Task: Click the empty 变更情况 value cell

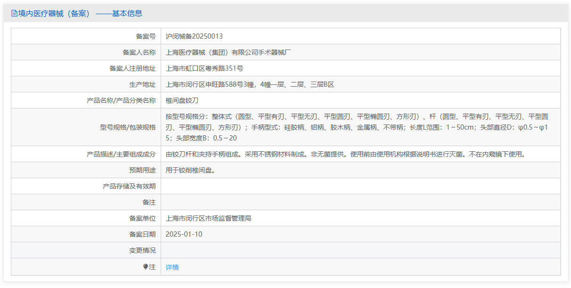Action: click(360, 250)
